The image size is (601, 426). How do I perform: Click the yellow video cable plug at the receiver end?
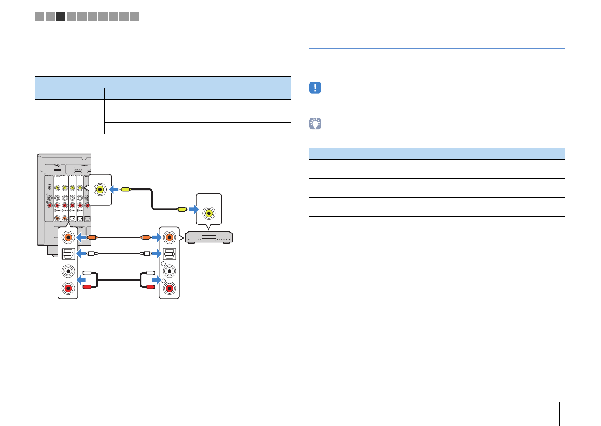coord(125,189)
